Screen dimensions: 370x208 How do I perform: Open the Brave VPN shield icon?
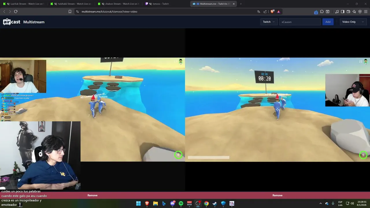click(x=360, y=12)
